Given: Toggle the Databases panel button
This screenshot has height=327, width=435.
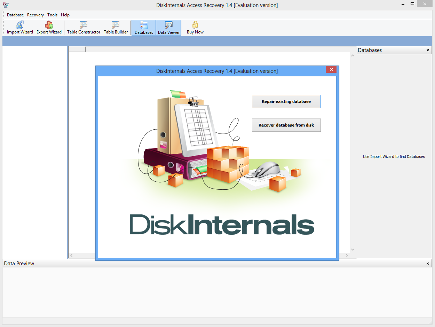Looking at the screenshot, I should [x=144, y=28].
